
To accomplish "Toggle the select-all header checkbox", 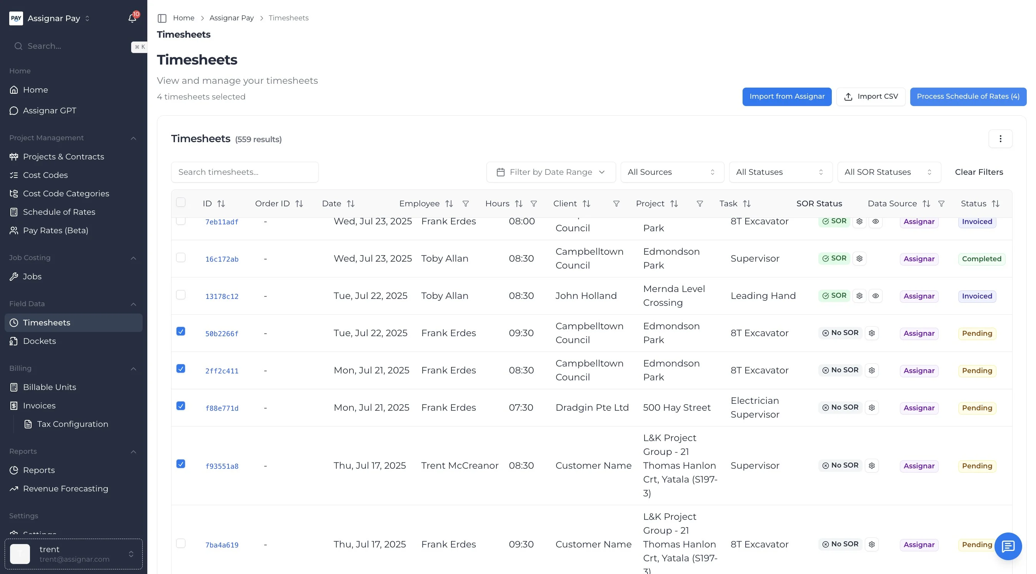I will click(x=181, y=202).
